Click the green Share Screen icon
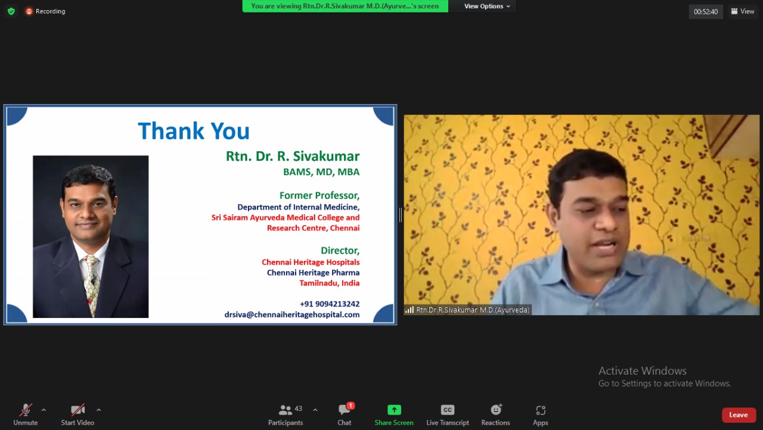 pos(394,410)
